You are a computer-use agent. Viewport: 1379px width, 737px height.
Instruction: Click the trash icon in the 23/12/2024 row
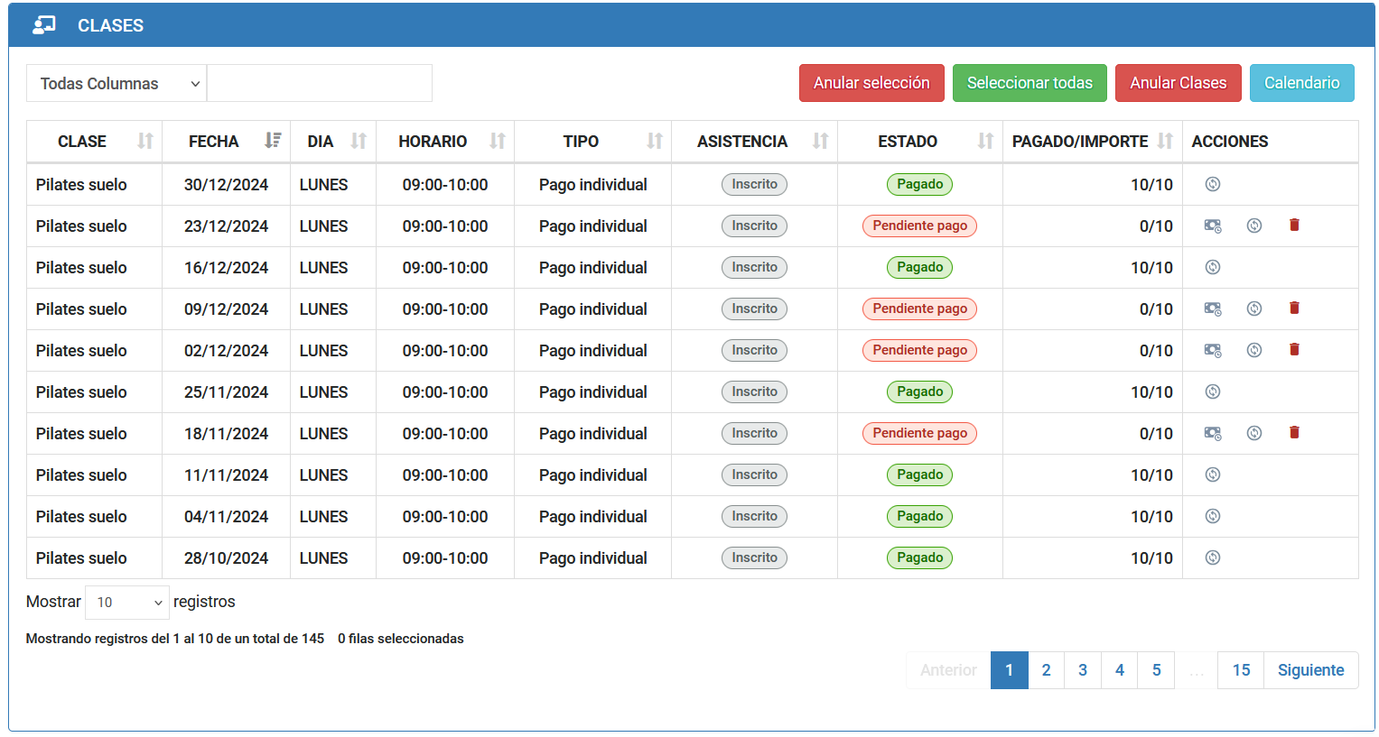(x=1293, y=226)
